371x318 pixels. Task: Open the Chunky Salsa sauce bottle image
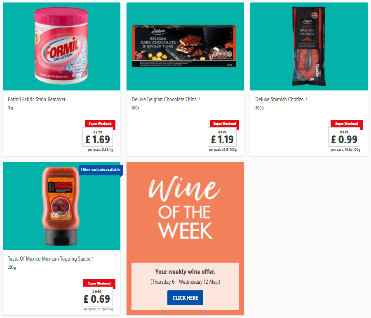pos(61,206)
